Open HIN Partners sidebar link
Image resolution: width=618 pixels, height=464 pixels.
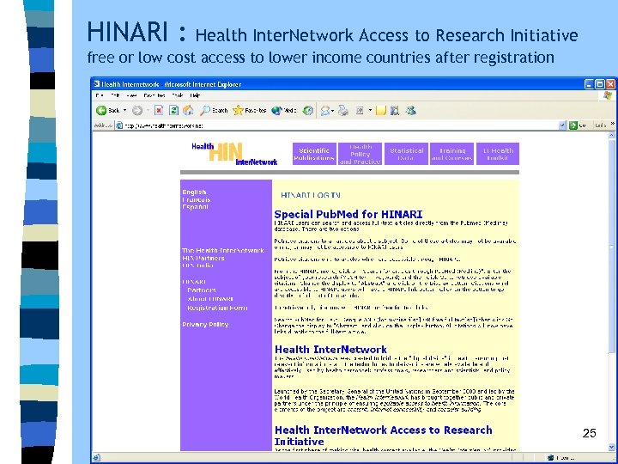(x=203, y=258)
